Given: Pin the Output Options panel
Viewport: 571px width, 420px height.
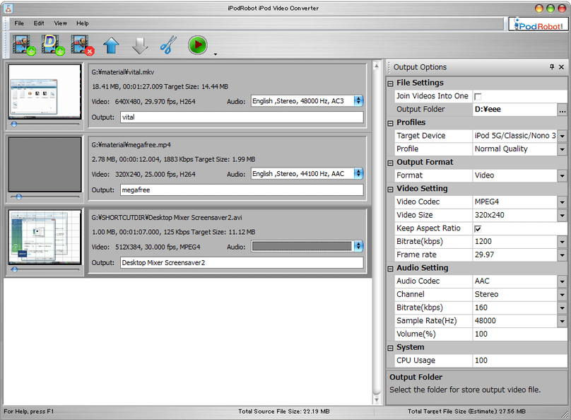Looking at the screenshot, I should (x=552, y=66).
